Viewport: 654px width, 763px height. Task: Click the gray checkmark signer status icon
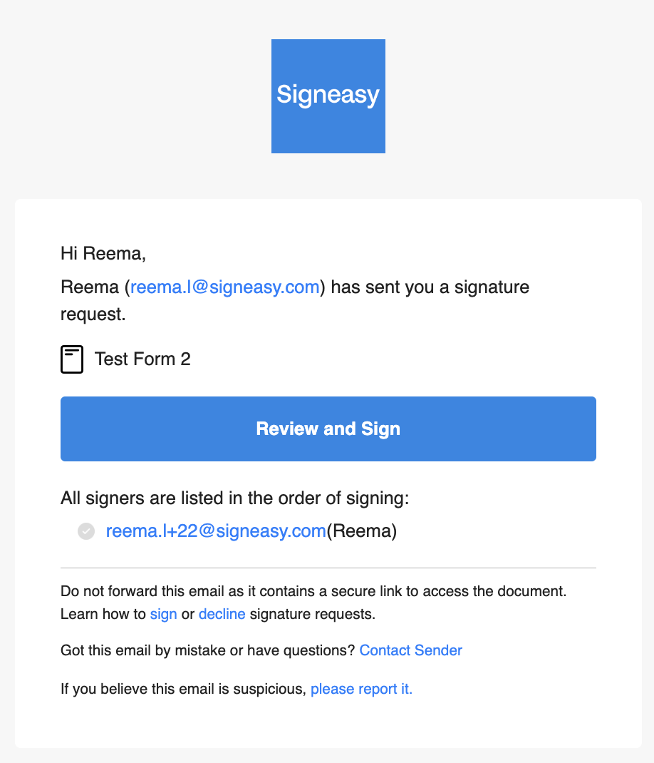(86, 531)
